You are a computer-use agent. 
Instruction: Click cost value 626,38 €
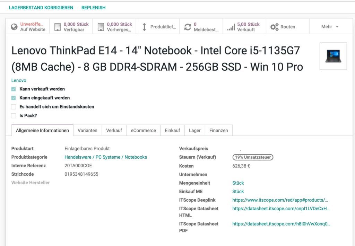tap(241, 166)
